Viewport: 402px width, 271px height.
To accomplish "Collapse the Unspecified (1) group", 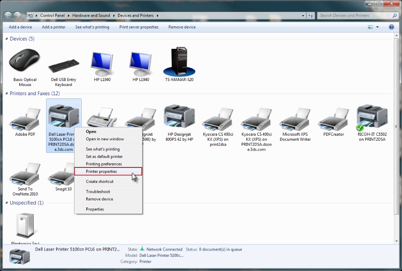I will 6,203.
